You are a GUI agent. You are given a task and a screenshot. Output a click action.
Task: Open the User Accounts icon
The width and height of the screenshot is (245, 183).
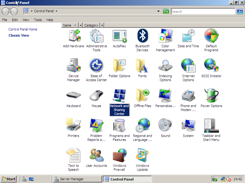(x=96, y=156)
